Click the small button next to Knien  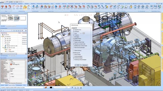(84, 33)
